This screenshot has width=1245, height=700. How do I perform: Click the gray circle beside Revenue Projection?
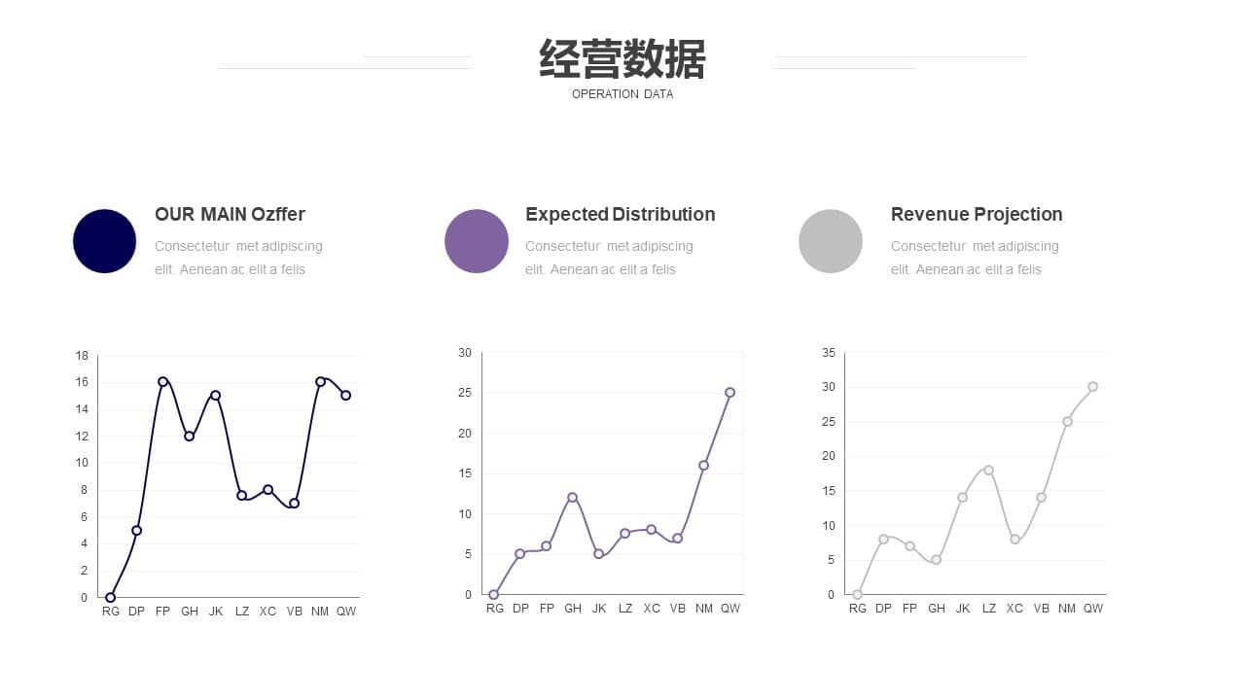(831, 241)
